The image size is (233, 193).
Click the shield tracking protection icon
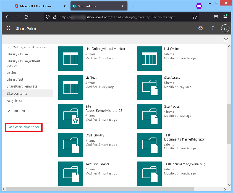click(48, 17)
